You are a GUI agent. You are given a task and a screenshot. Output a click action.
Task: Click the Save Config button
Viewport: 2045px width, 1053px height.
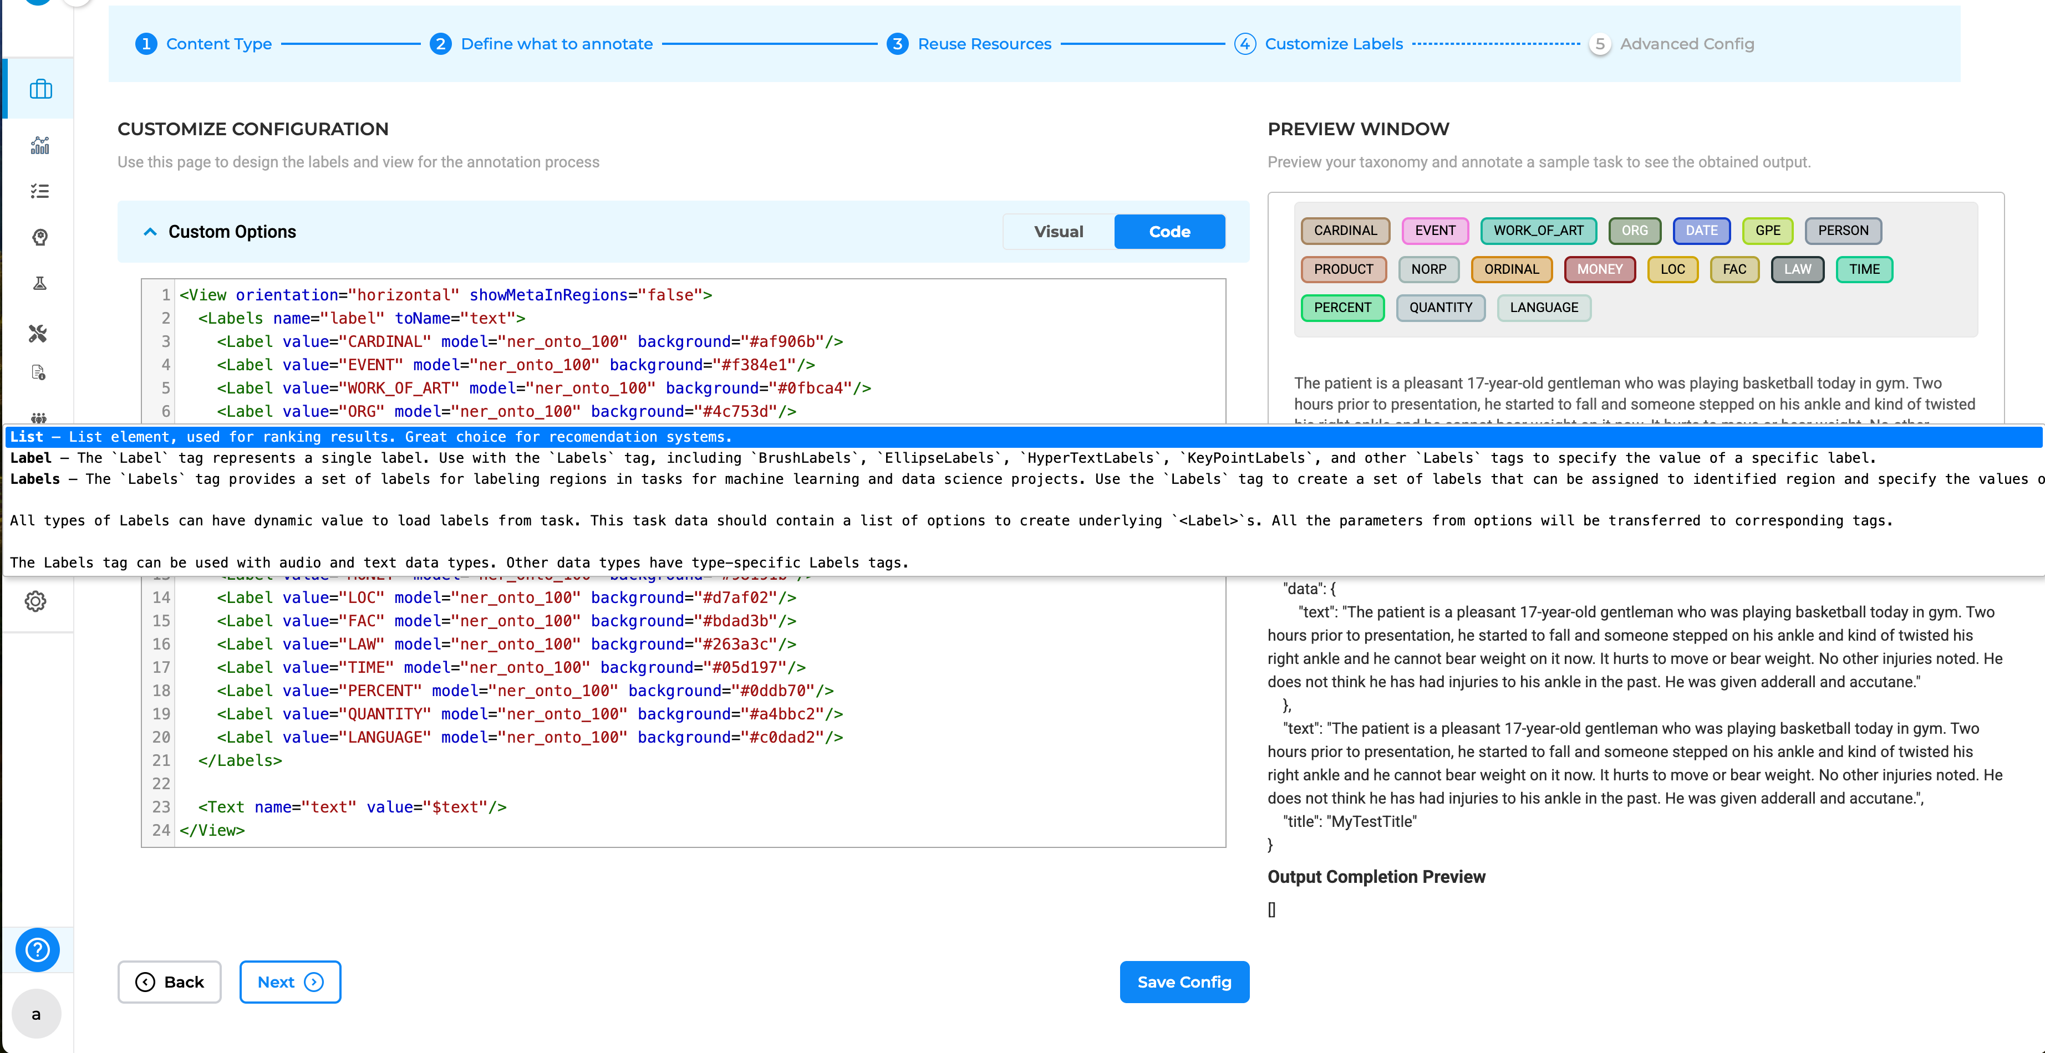[1184, 982]
